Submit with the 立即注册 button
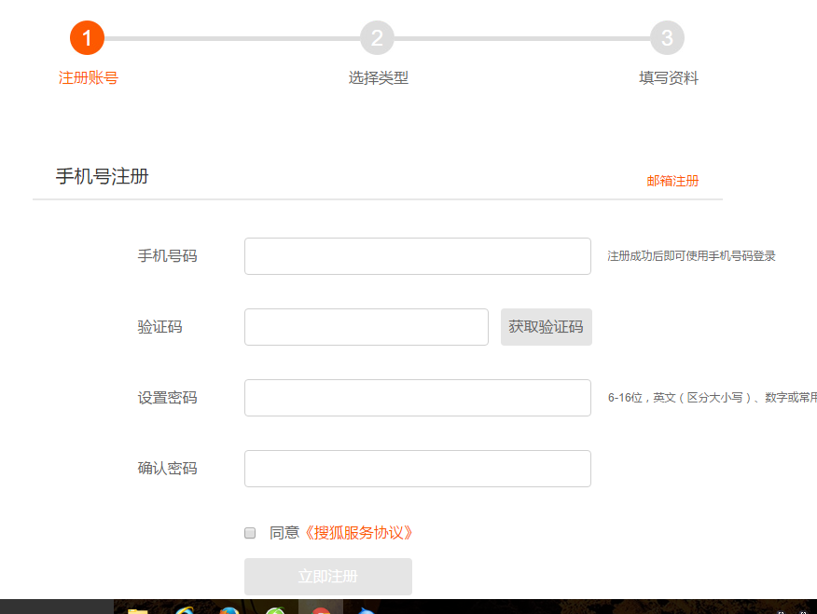This screenshot has height=614, width=817. (328, 577)
